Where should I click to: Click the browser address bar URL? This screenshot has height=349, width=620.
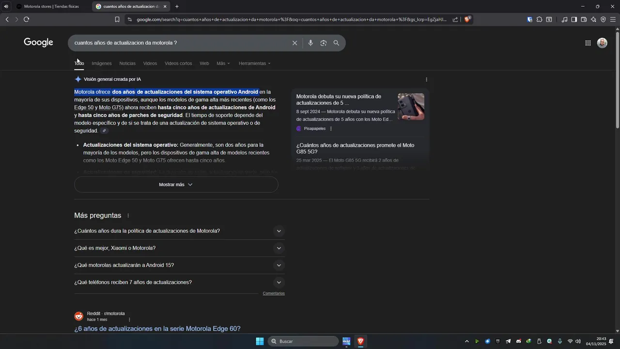coord(291,19)
